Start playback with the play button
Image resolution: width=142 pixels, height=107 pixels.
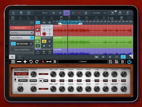click(73, 13)
